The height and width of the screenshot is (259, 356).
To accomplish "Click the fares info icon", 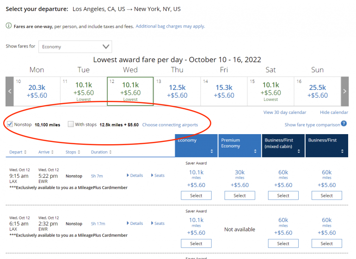I will pyautogui.click(x=9, y=26).
